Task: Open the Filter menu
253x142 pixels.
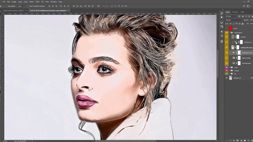Action: pos(38,2)
